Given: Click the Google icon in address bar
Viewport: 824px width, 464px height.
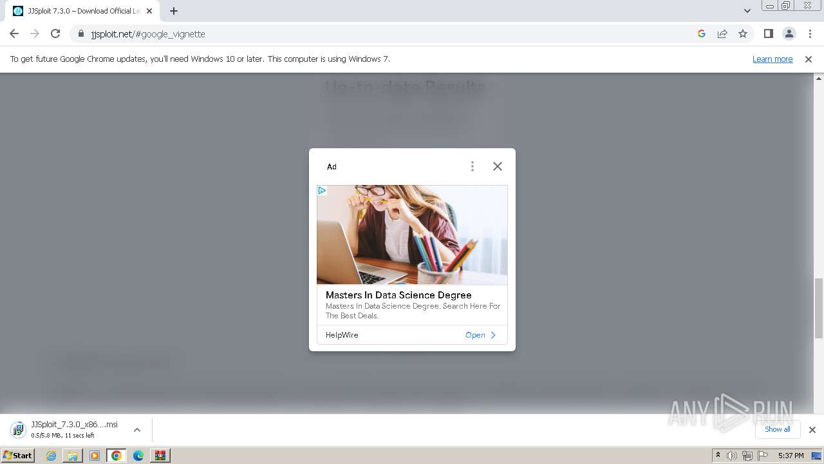Looking at the screenshot, I should pyautogui.click(x=702, y=34).
